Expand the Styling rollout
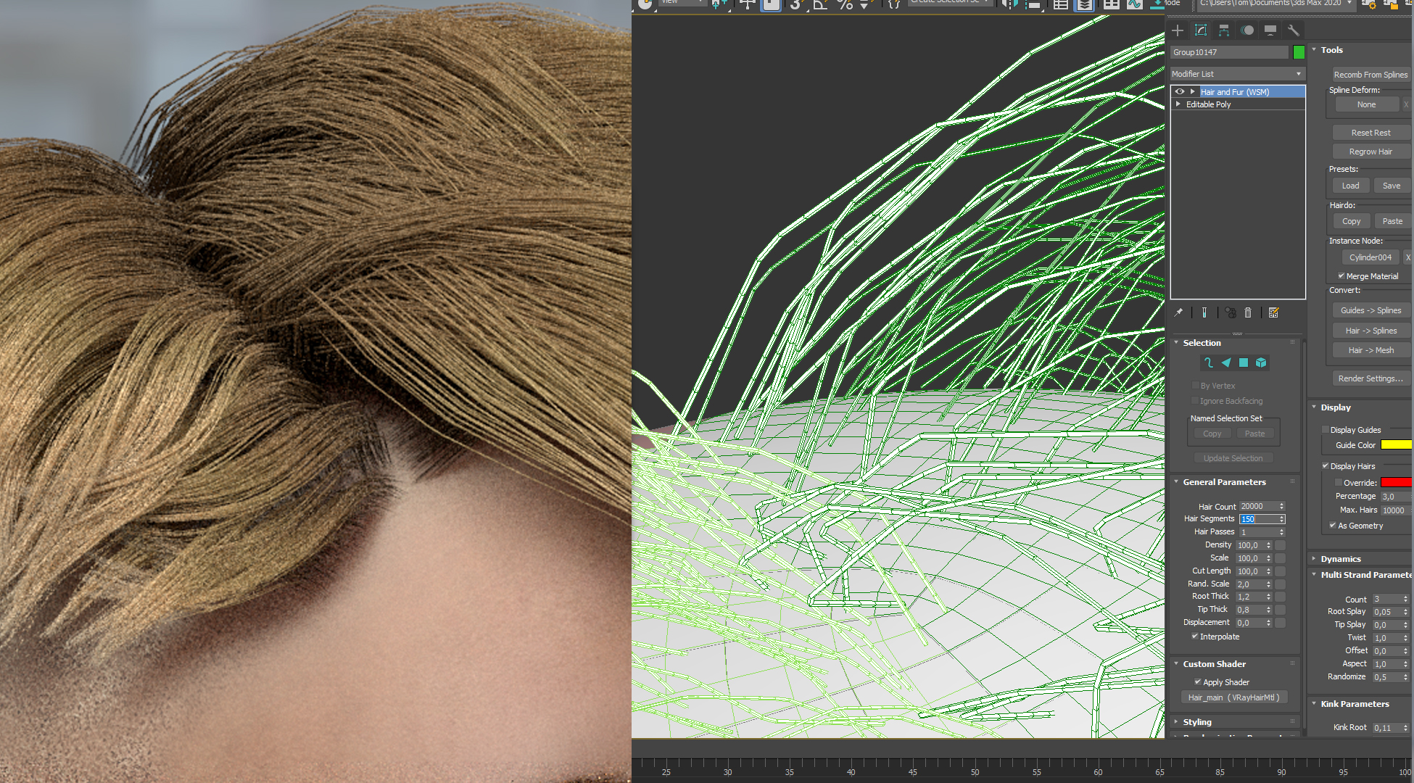This screenshot has width=1414, height=783. pyautogui.click(x=1176, y=722)
